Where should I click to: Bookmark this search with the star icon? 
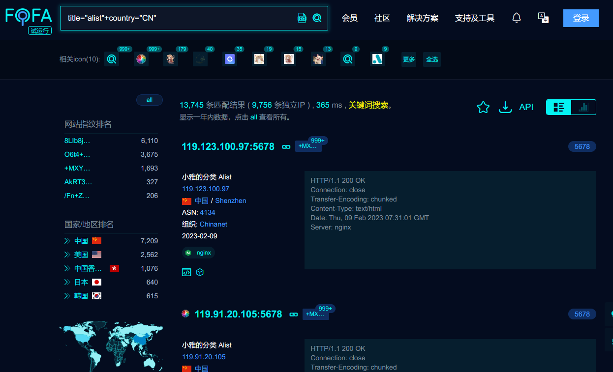(483, 107)
